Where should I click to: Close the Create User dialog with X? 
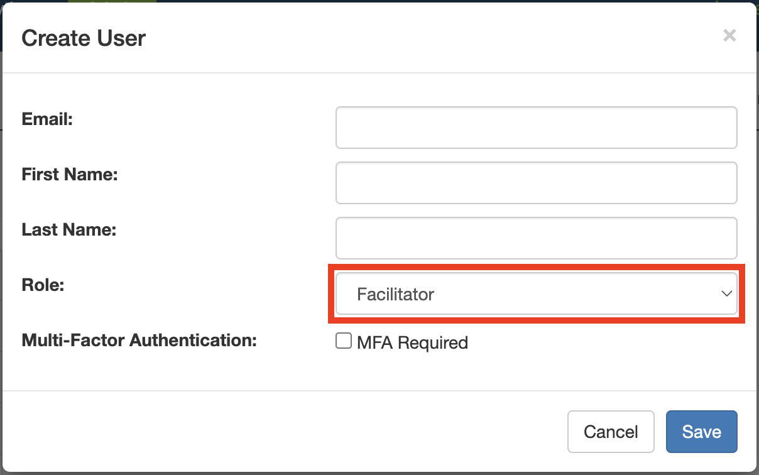coord(729,36)
